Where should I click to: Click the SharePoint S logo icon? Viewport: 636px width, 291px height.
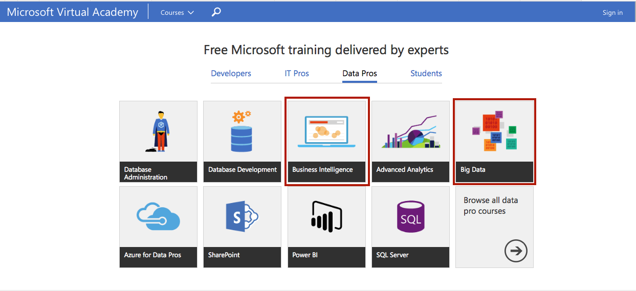click(243, 216)
